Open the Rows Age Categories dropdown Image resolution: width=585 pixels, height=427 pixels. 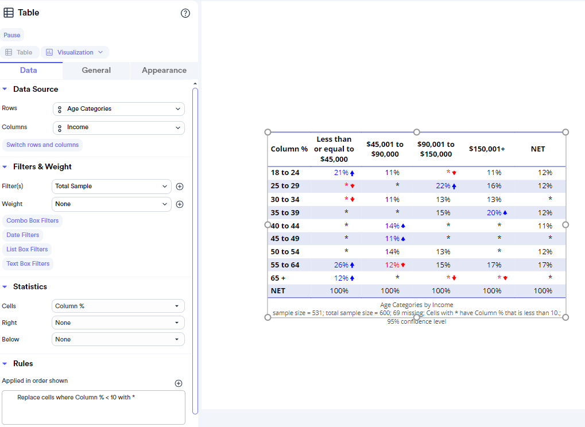(119, 109)
